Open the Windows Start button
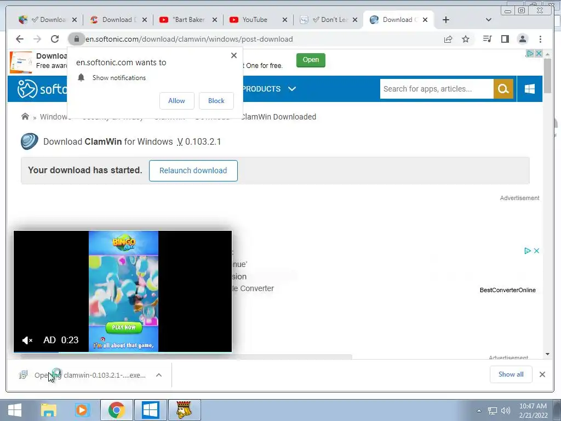 point(15,410)
